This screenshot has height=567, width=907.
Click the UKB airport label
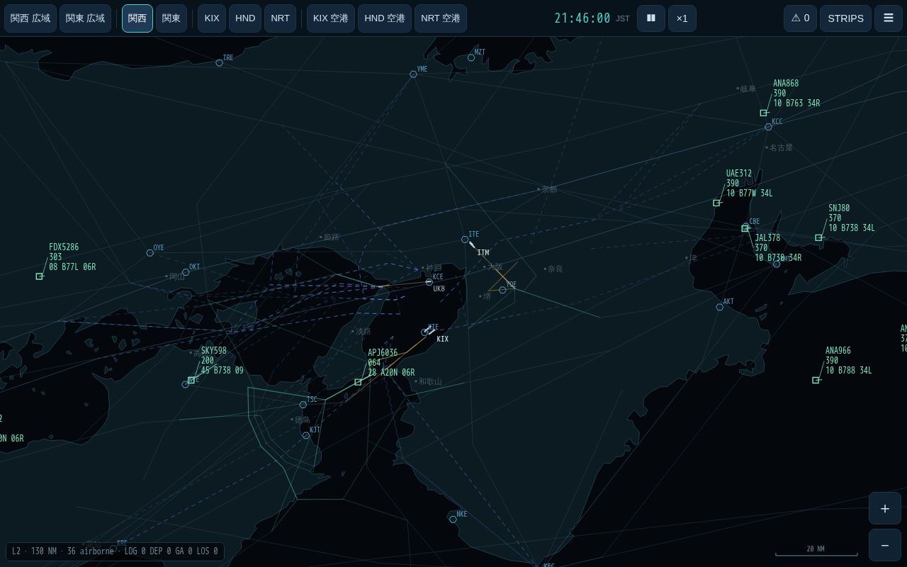(439, 289)
